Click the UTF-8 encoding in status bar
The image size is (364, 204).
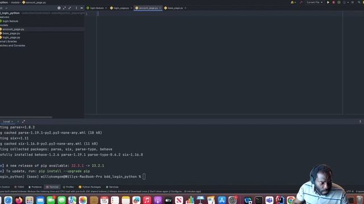350,192
